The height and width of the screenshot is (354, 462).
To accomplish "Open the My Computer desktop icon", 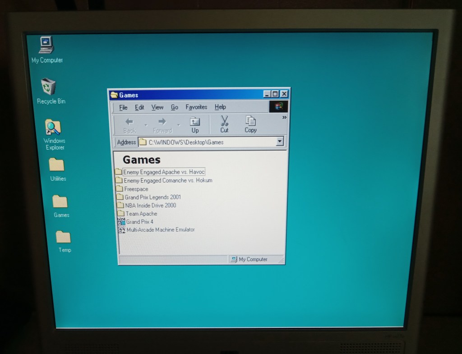I will (46, 46).
